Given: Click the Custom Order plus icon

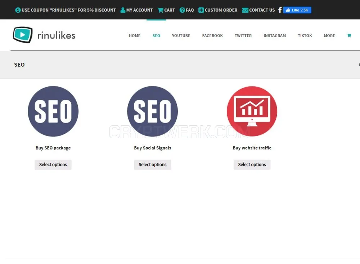Looking at the screenshot, I should click(x=201, y=10).
